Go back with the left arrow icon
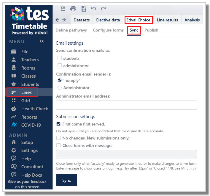 58,20
